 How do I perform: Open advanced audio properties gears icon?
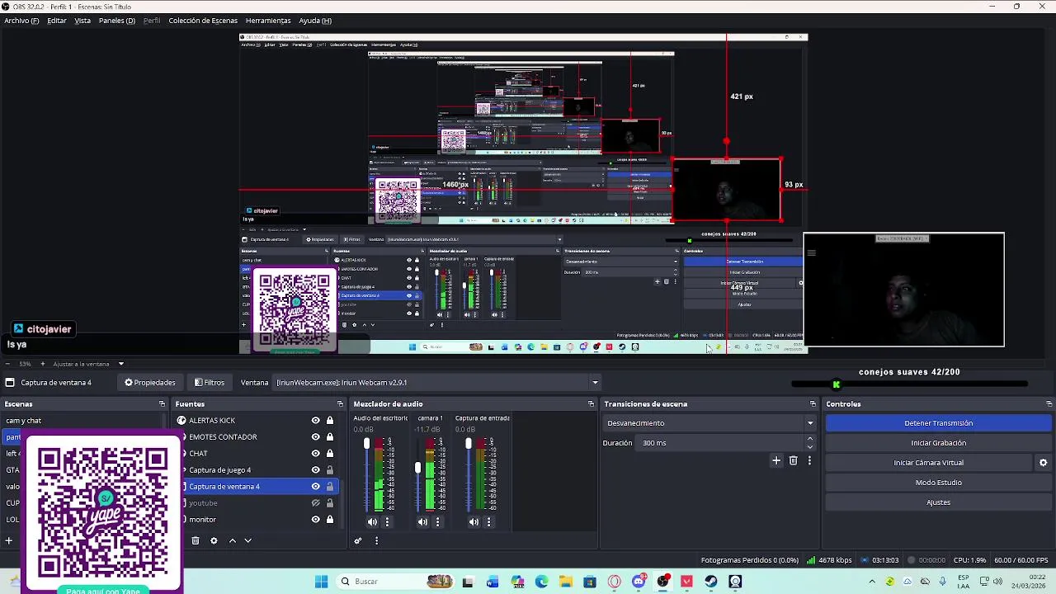(358, 540)
